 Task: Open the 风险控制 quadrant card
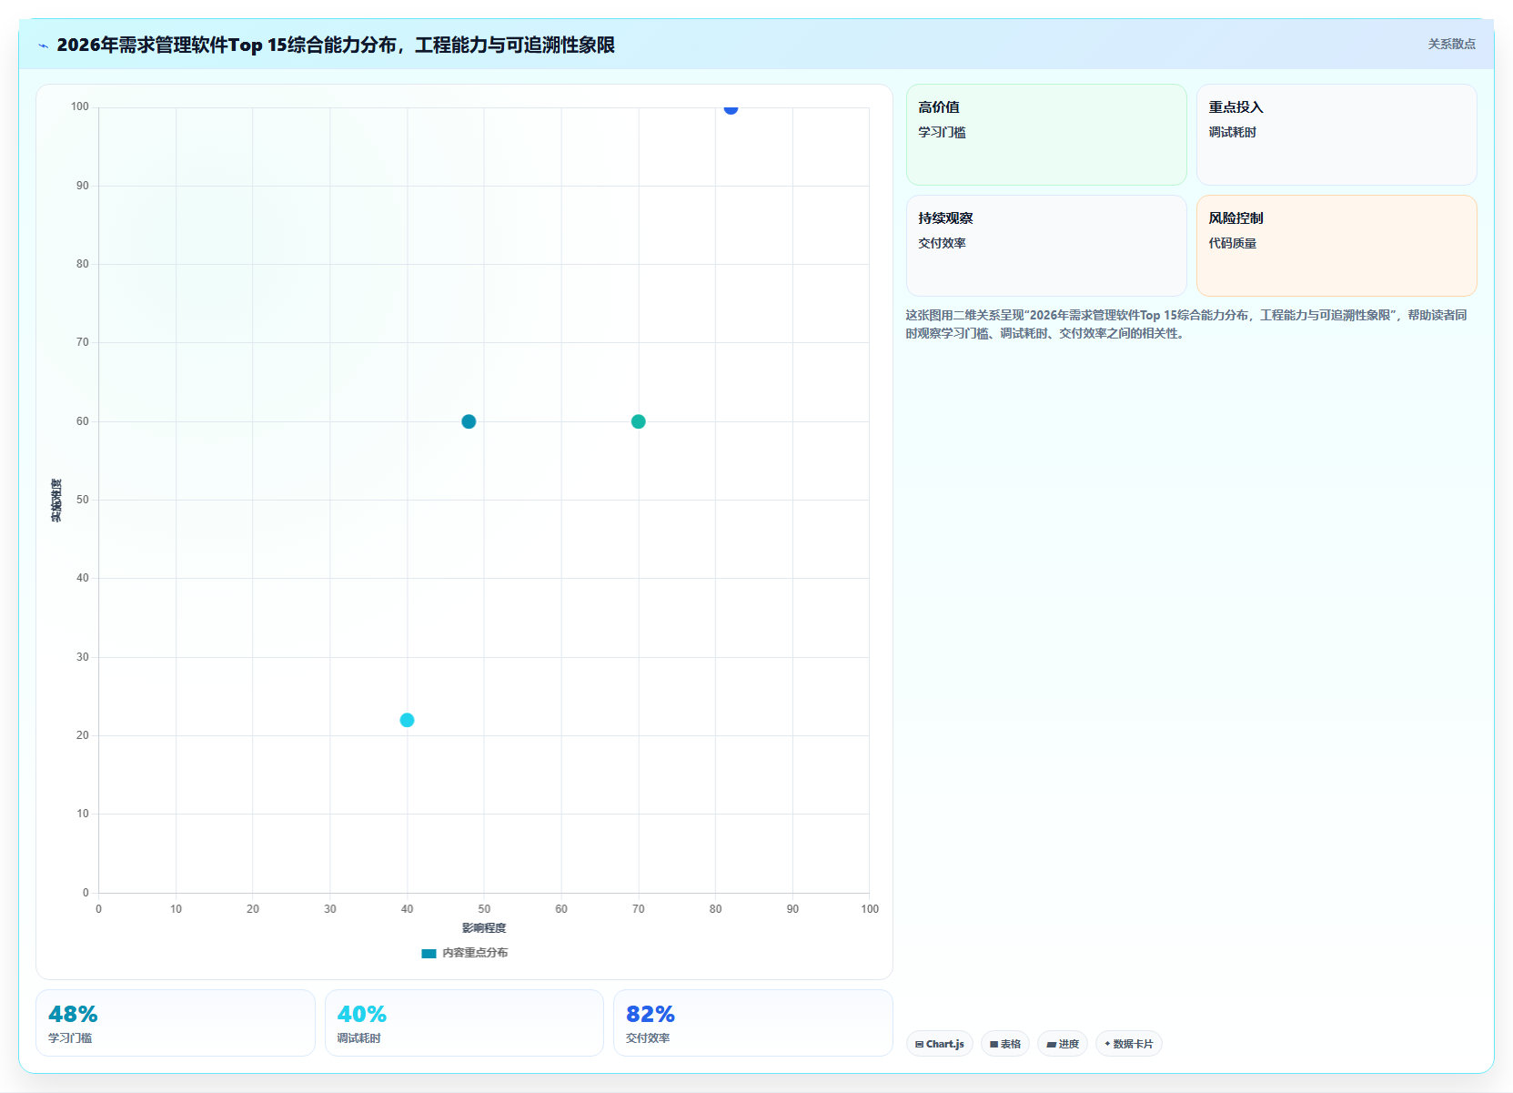click(x=1336, y=246)
